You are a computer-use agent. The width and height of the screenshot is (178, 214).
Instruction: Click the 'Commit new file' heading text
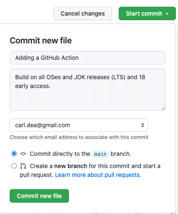(x=41, y=40)
